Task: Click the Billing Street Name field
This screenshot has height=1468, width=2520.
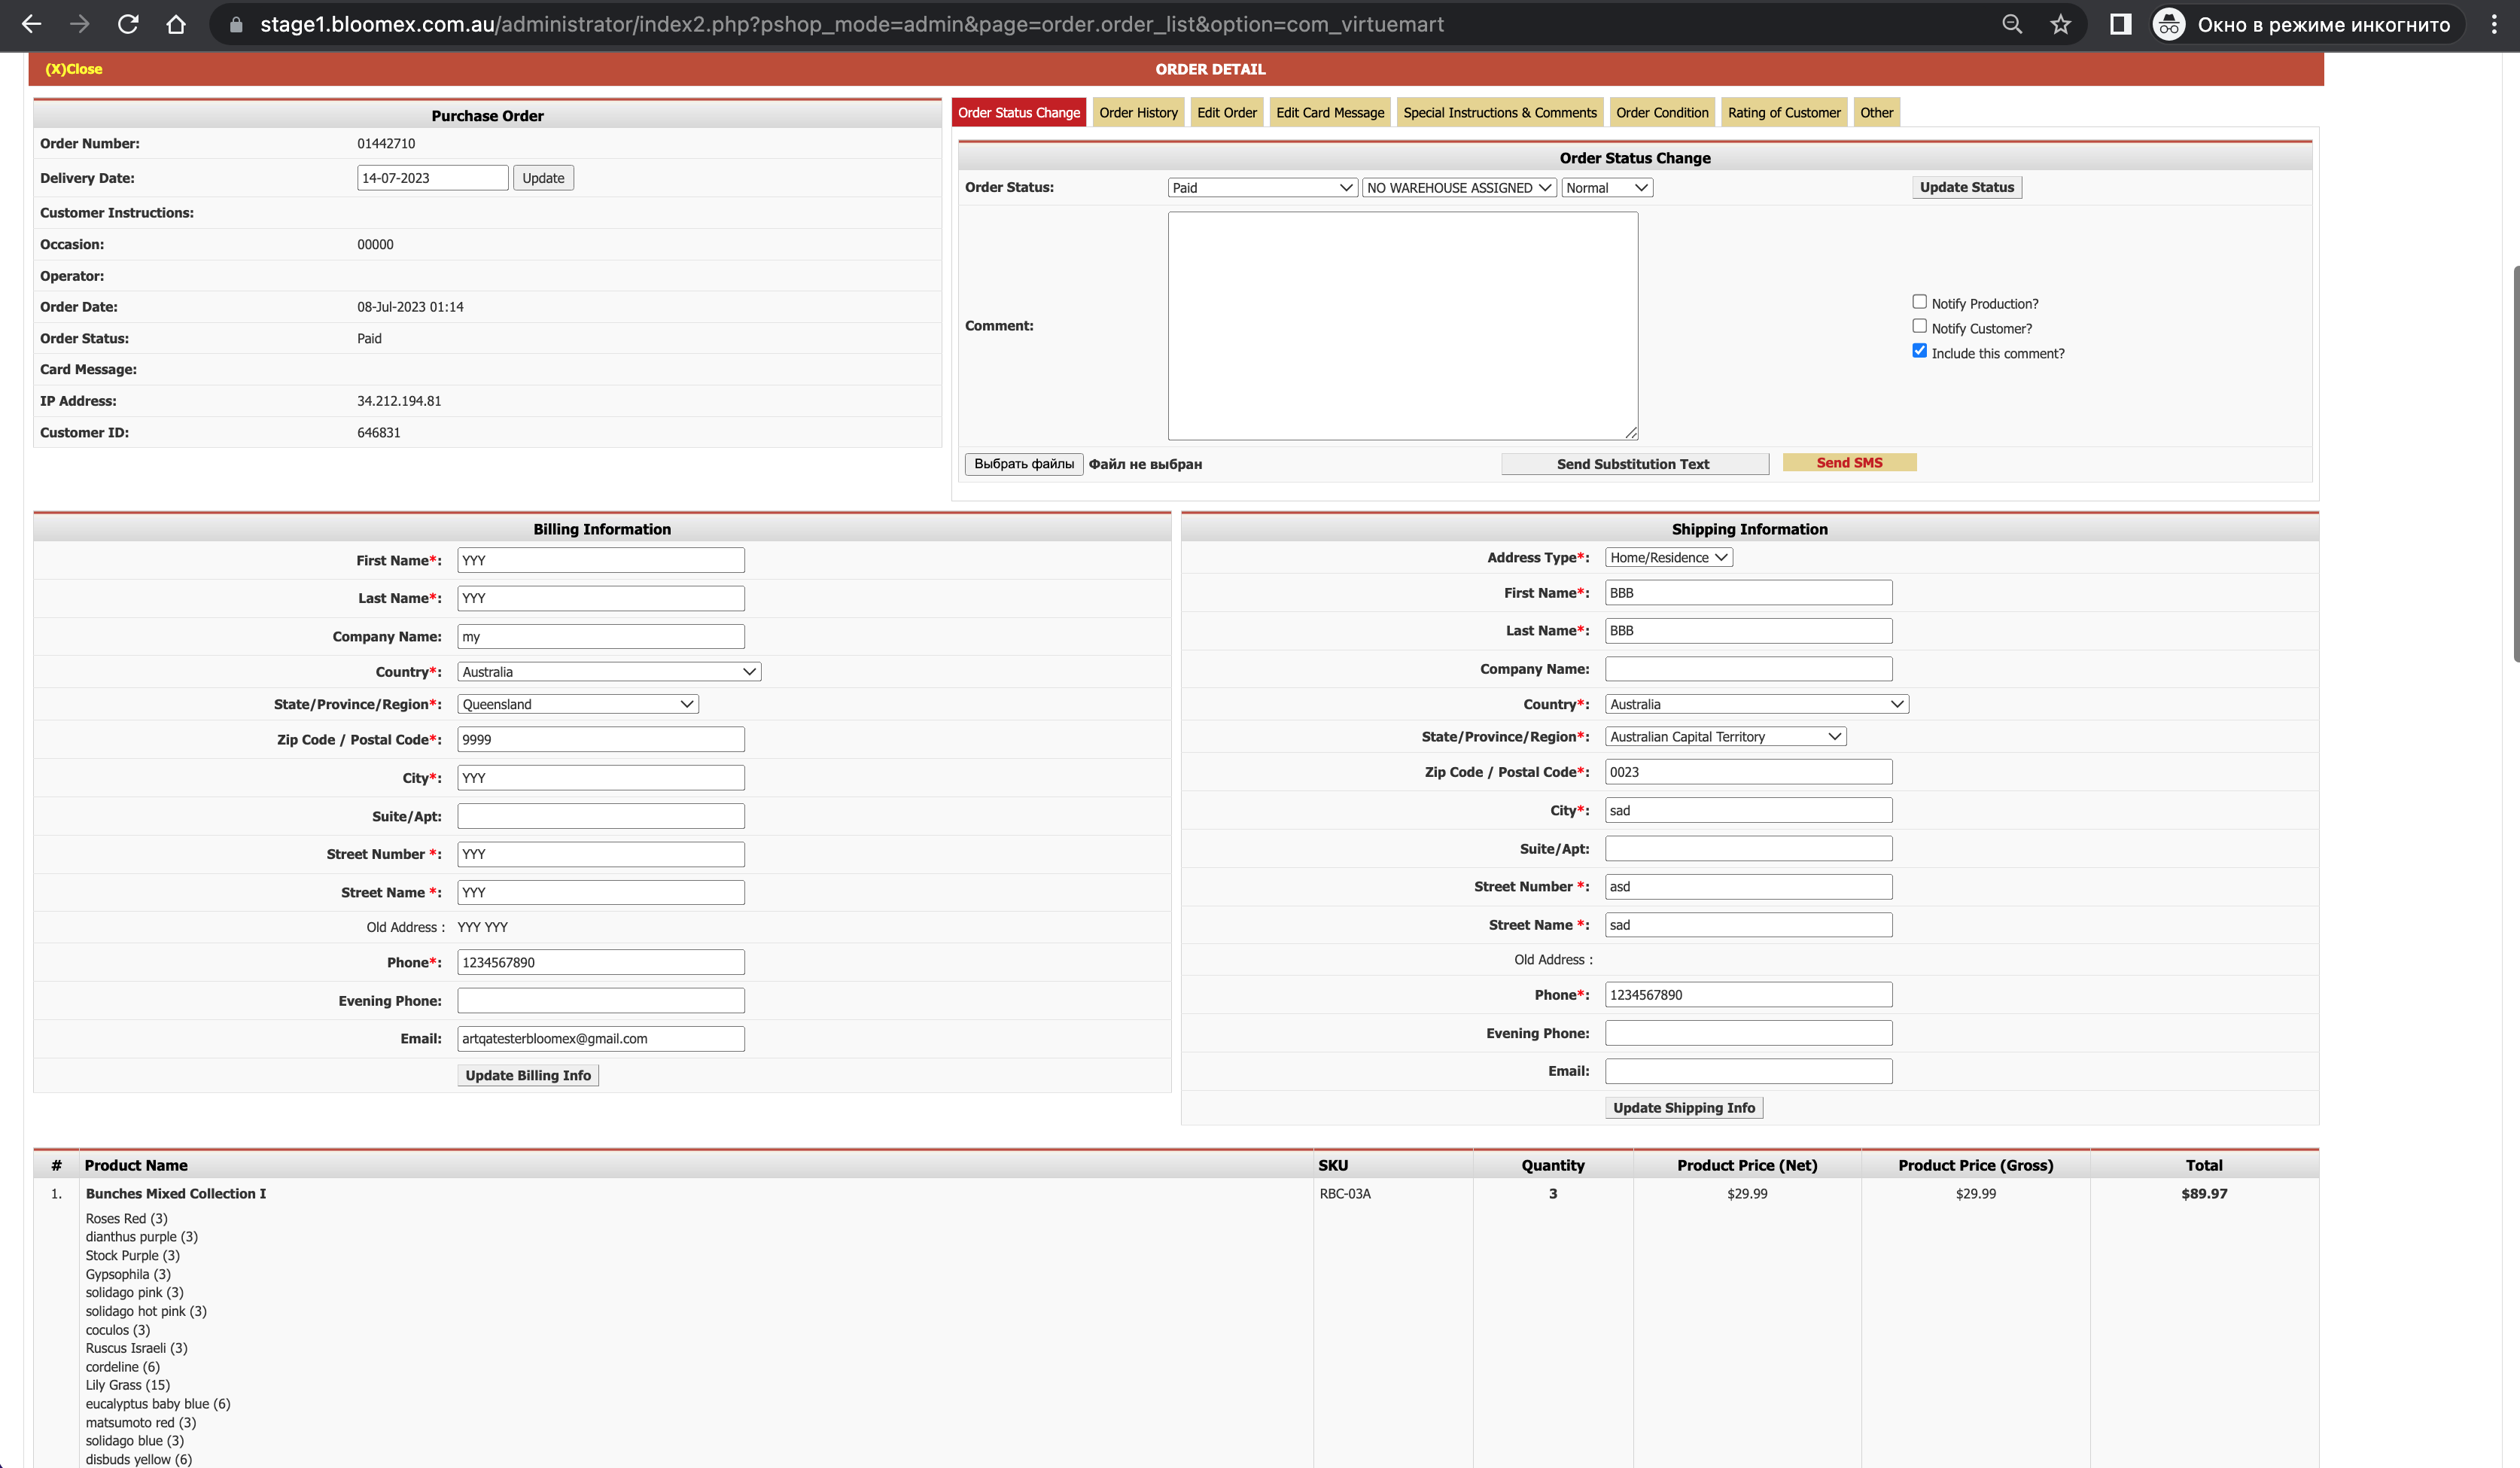Action: 601,893
